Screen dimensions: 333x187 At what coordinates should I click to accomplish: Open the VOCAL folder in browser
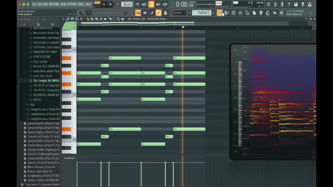[37, 100]
